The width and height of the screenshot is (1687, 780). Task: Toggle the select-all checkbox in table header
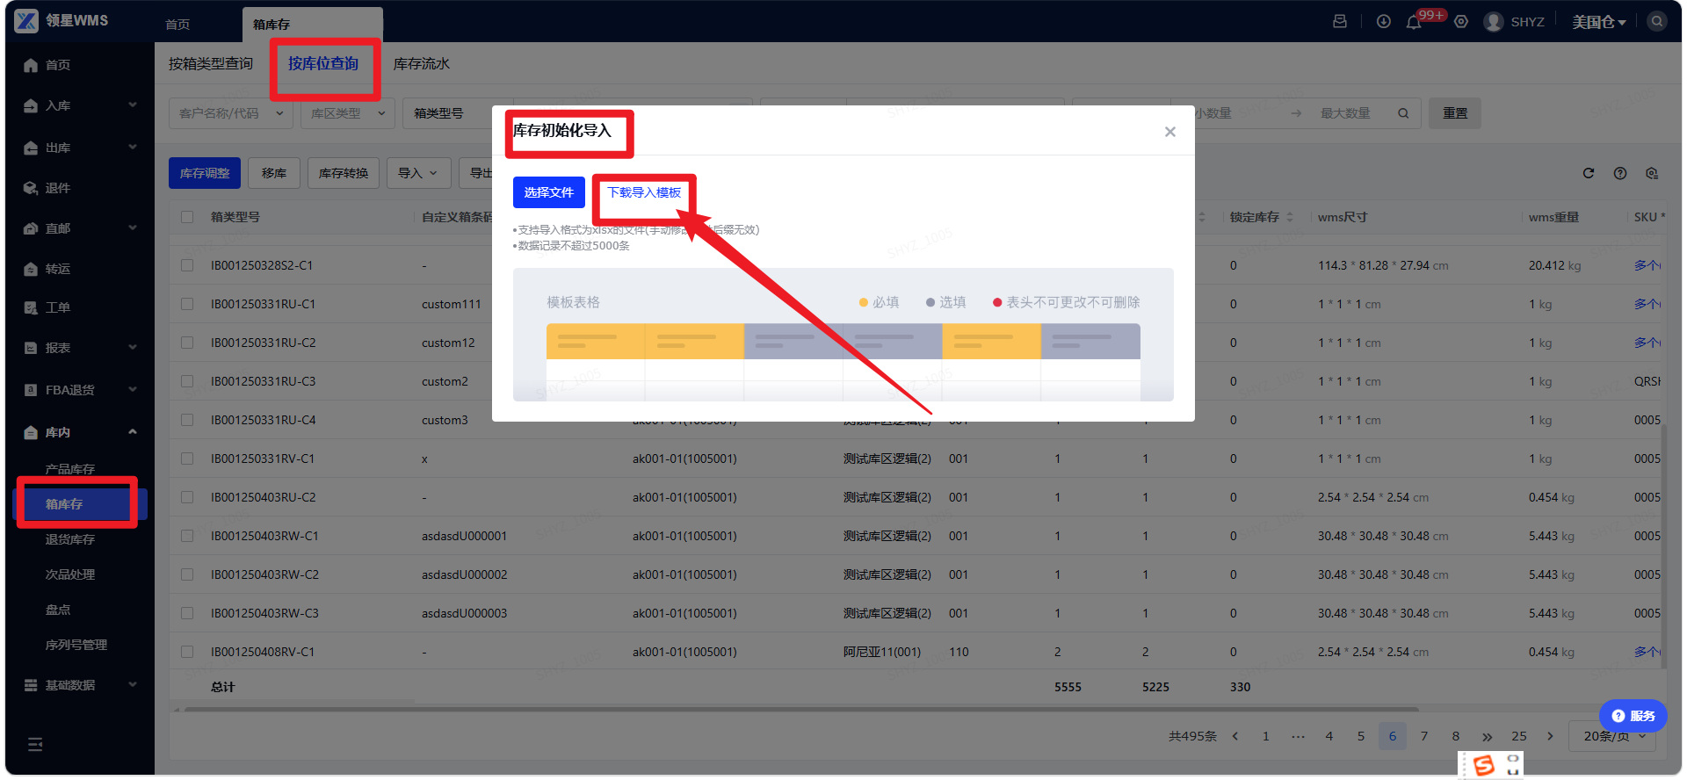coord(187,217)
